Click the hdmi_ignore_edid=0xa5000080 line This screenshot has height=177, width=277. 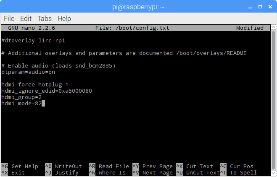[46, 91]
